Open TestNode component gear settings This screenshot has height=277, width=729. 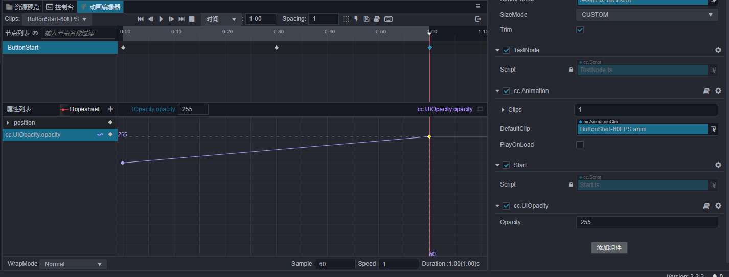tap(718, 50)
